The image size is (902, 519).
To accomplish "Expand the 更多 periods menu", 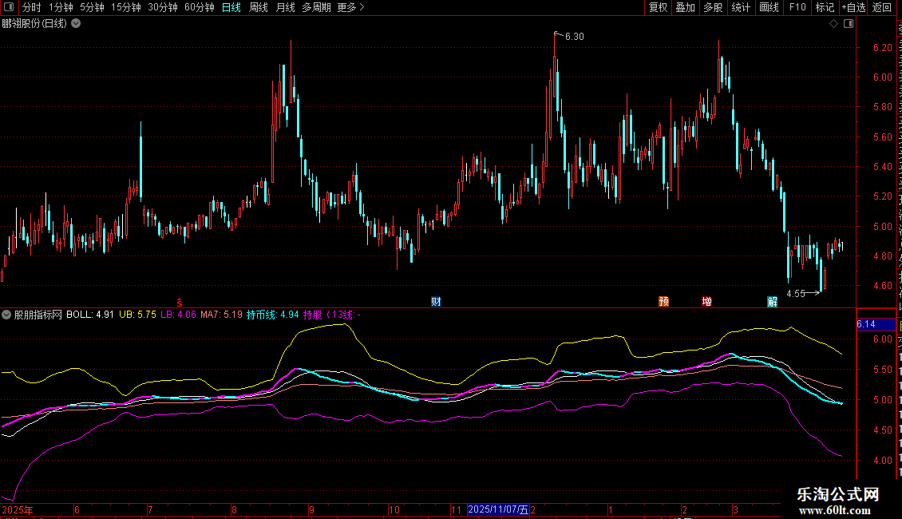I will pyautogui.click(x=350, y=7).
